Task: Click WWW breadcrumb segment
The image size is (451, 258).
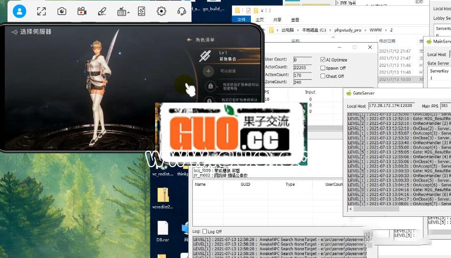Action: (376, 30)
